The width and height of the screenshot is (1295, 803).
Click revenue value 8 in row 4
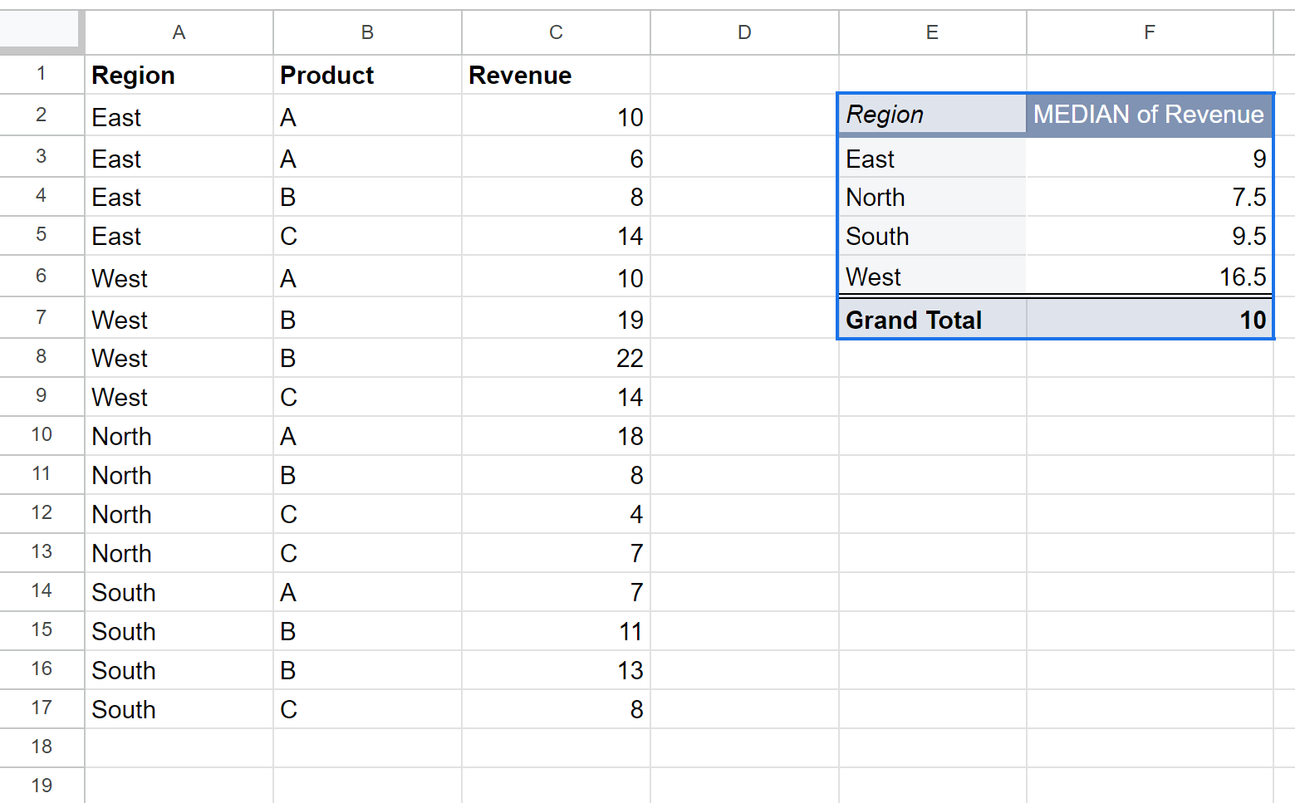pos(556,197)
